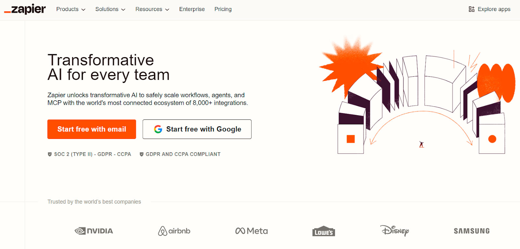Open the Enterprise page from navigation
Image resolution: width=520 pixels, height=249 pixels.
pos(192,9)
